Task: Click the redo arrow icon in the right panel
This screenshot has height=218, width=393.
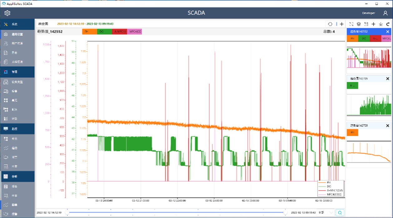Action: (388, 24)
